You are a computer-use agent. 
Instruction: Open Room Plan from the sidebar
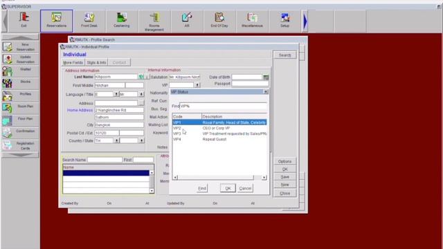[20, 109]
